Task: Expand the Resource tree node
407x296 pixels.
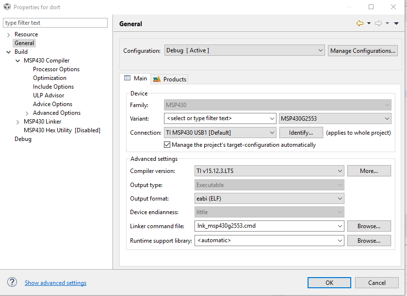Action: pyautogui.click(x=9, y=34)
